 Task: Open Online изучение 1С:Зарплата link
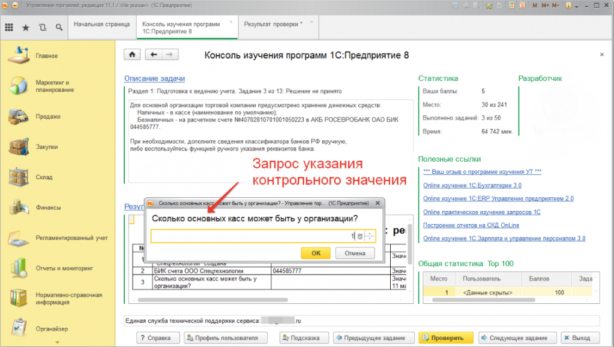click(504, 239)
